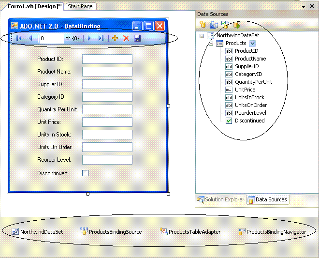The width and height of the screenshot is (319, 258).
Task: Click the Products table icon
Action: pyautogui.click(x=220, y=44)
